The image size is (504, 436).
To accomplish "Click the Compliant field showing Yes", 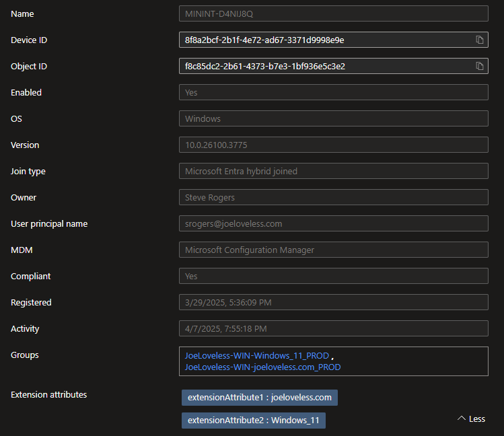I will click(x=333, y=276).
